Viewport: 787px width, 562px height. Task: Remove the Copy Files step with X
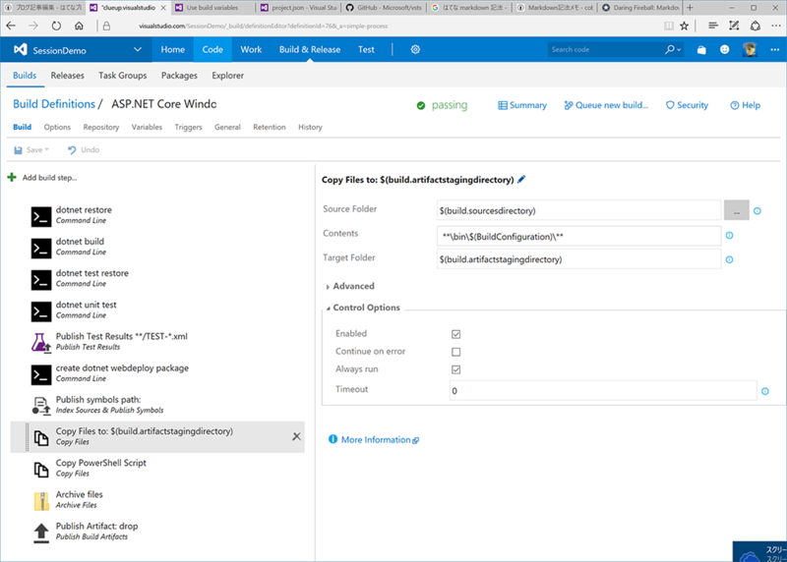point(297,436)
